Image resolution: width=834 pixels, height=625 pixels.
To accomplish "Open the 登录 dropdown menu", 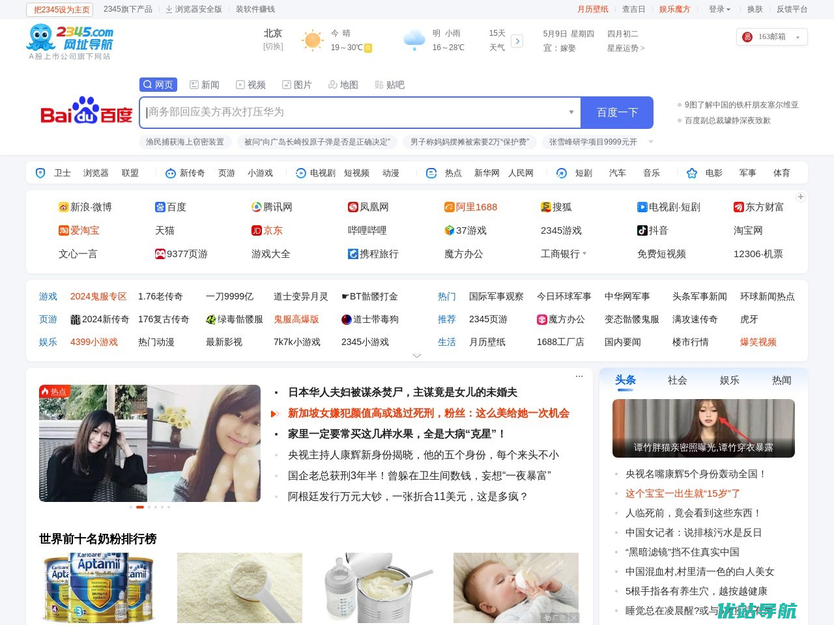I will tap(719, 9).
